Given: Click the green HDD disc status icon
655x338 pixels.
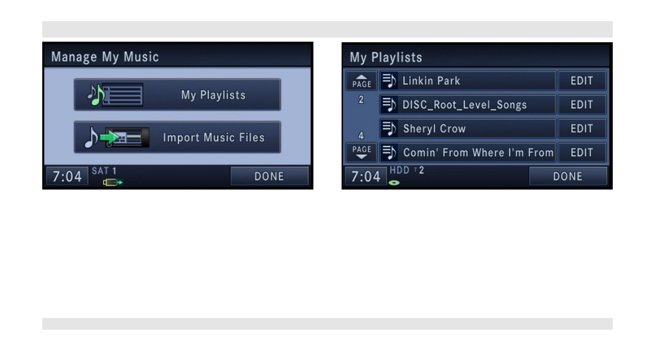Looking at the screenshot, I should tap(394, 182).
